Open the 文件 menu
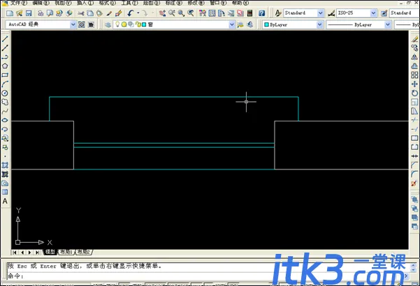Image resolution: width=420 pixels, height=286 pixels. tap(19, 3)
